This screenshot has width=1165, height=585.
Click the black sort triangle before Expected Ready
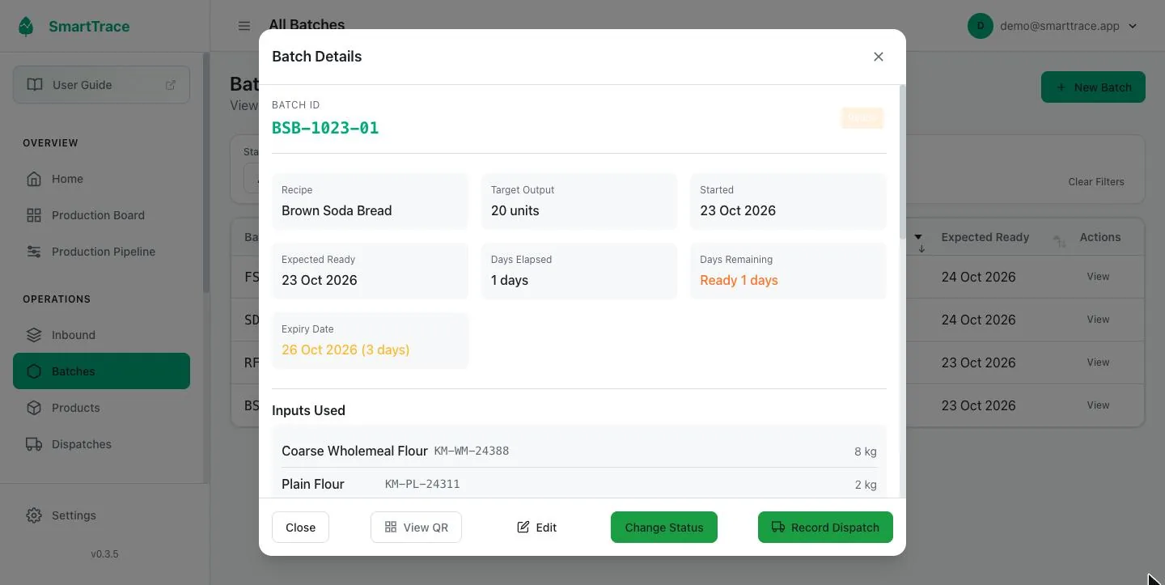[x=918, y=237]
